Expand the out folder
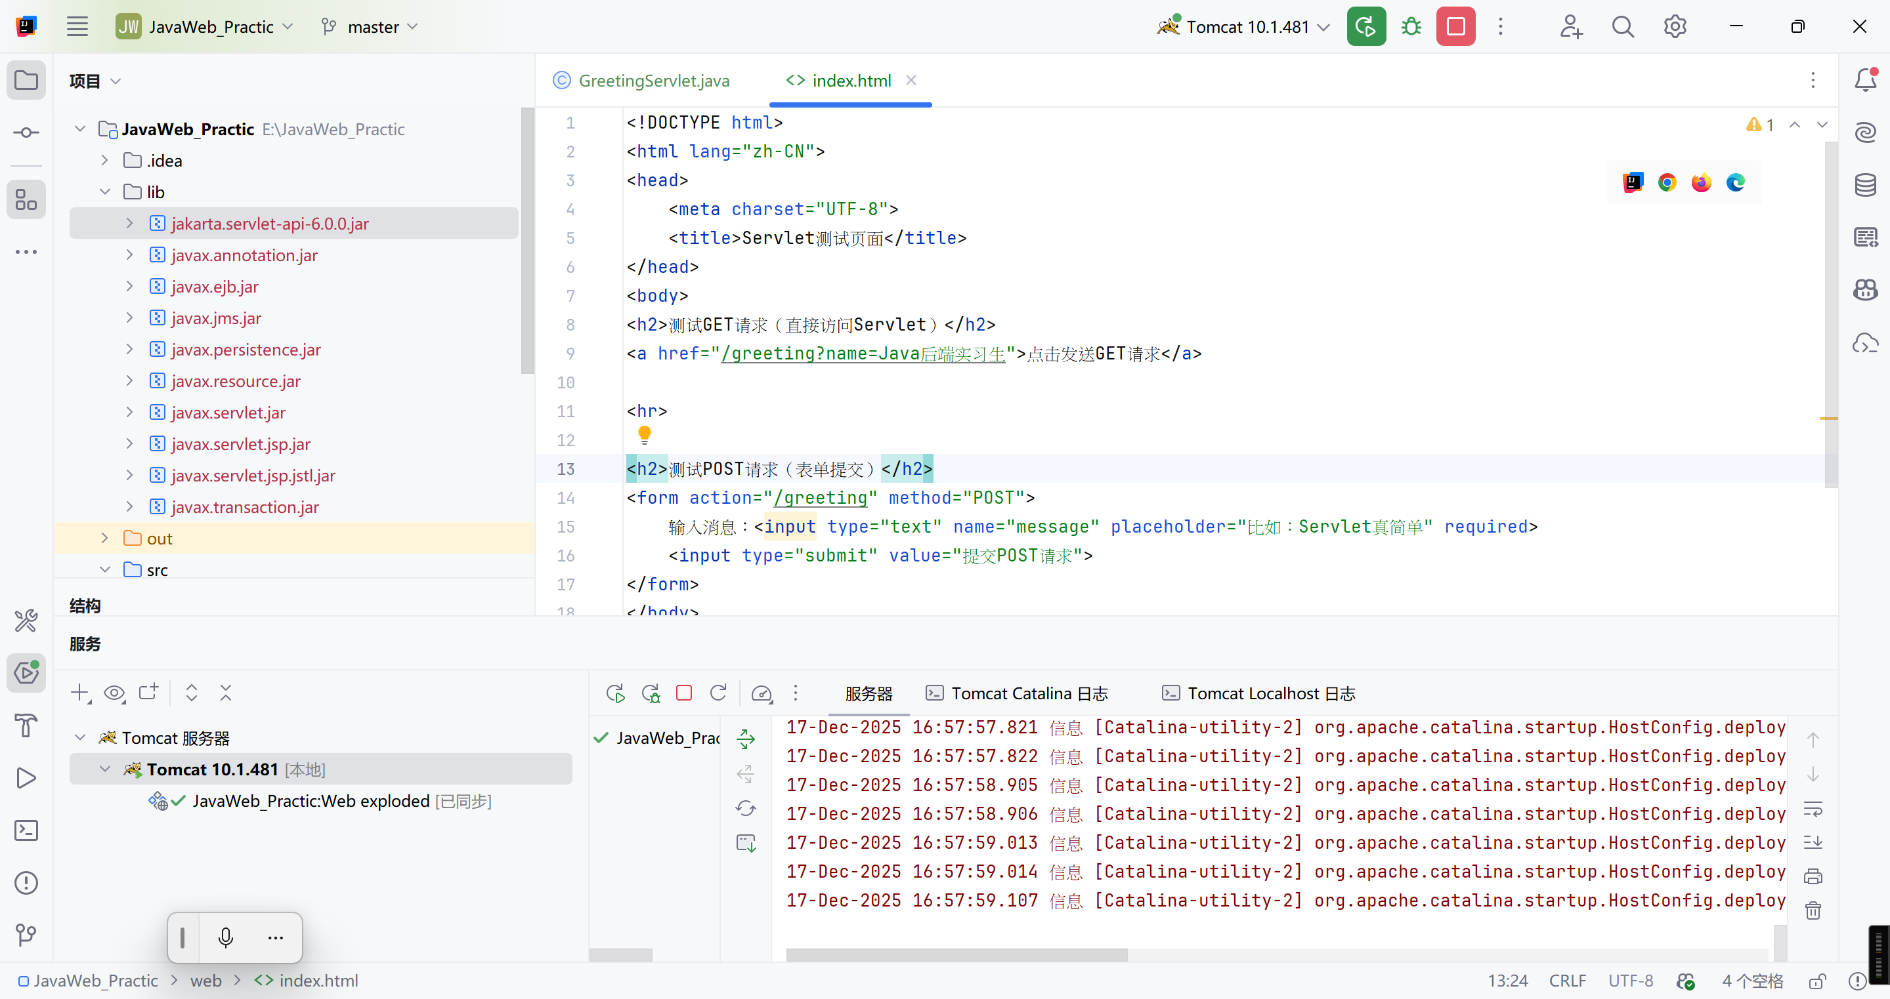This screenshot has width=1890, height=999. click(105, 539)
